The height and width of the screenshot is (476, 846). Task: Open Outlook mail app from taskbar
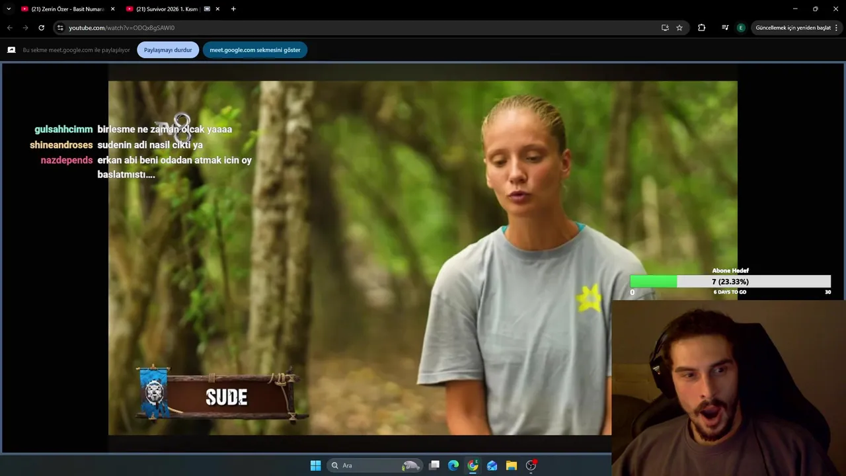click(492, 465)
